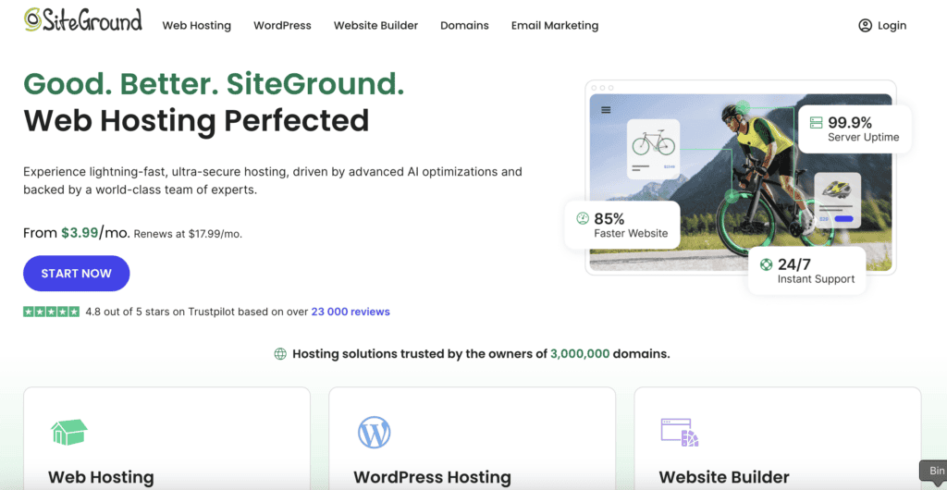Click the "Faster Website" label
Viewport: 947px width, 490px height.
coord(631,233)
